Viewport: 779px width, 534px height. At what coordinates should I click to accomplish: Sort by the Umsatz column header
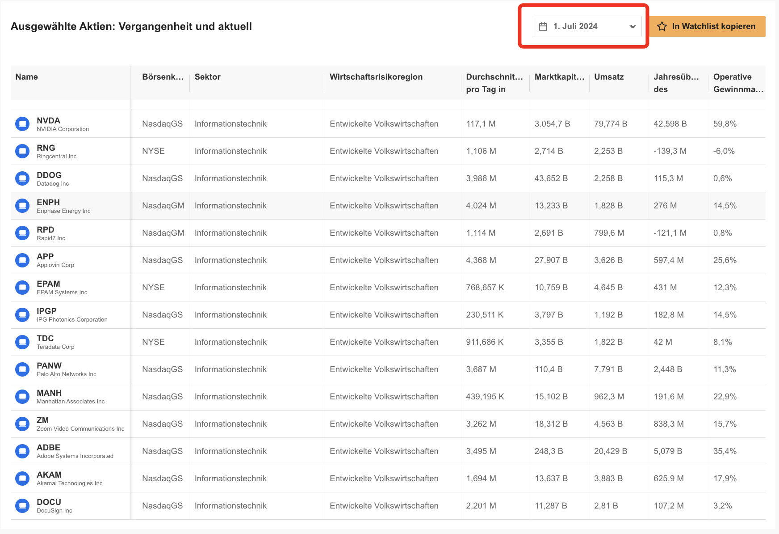[x=609, y=77]
